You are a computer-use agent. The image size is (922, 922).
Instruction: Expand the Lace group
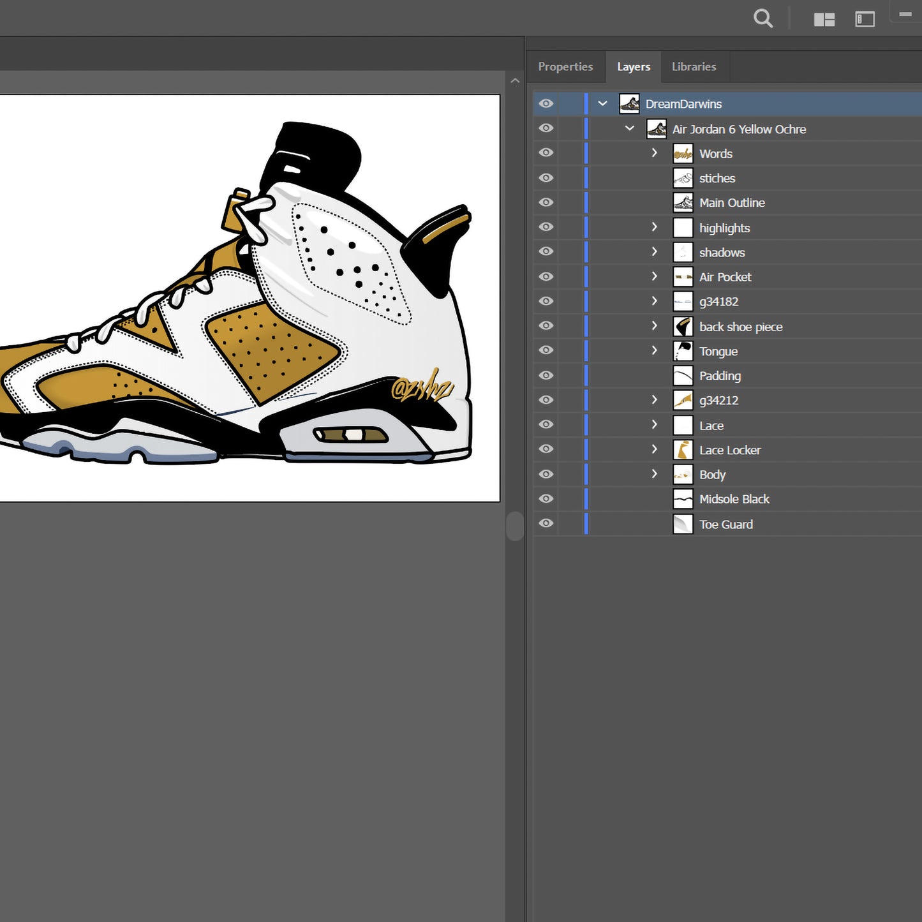pos(654,424)
